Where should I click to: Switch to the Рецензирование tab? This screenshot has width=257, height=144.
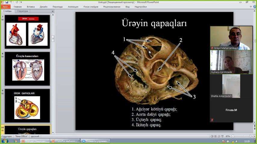(x=112, y=7)
